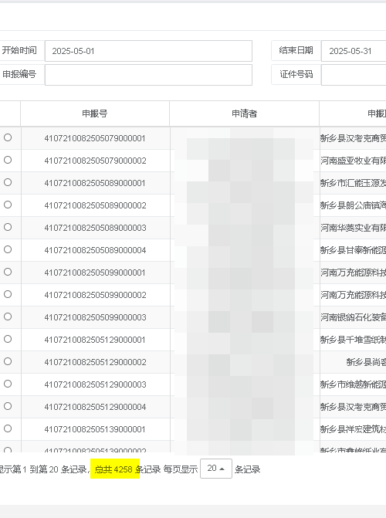The image size is (386, 518).
Task: Pick the radio for record 410721008250509900​0002
Action: 8,294
